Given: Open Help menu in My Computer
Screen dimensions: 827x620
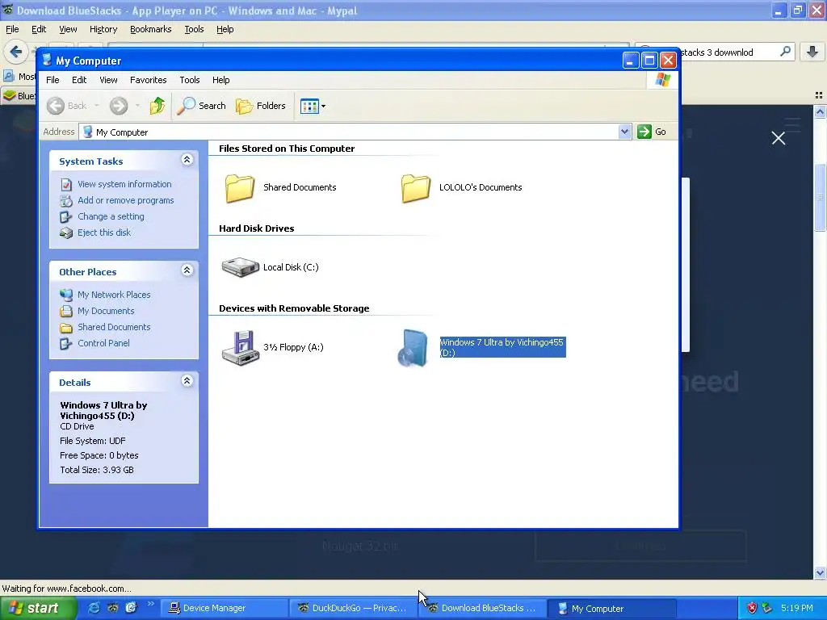Looking at the screenshot, I should click(x=221, y=80).
